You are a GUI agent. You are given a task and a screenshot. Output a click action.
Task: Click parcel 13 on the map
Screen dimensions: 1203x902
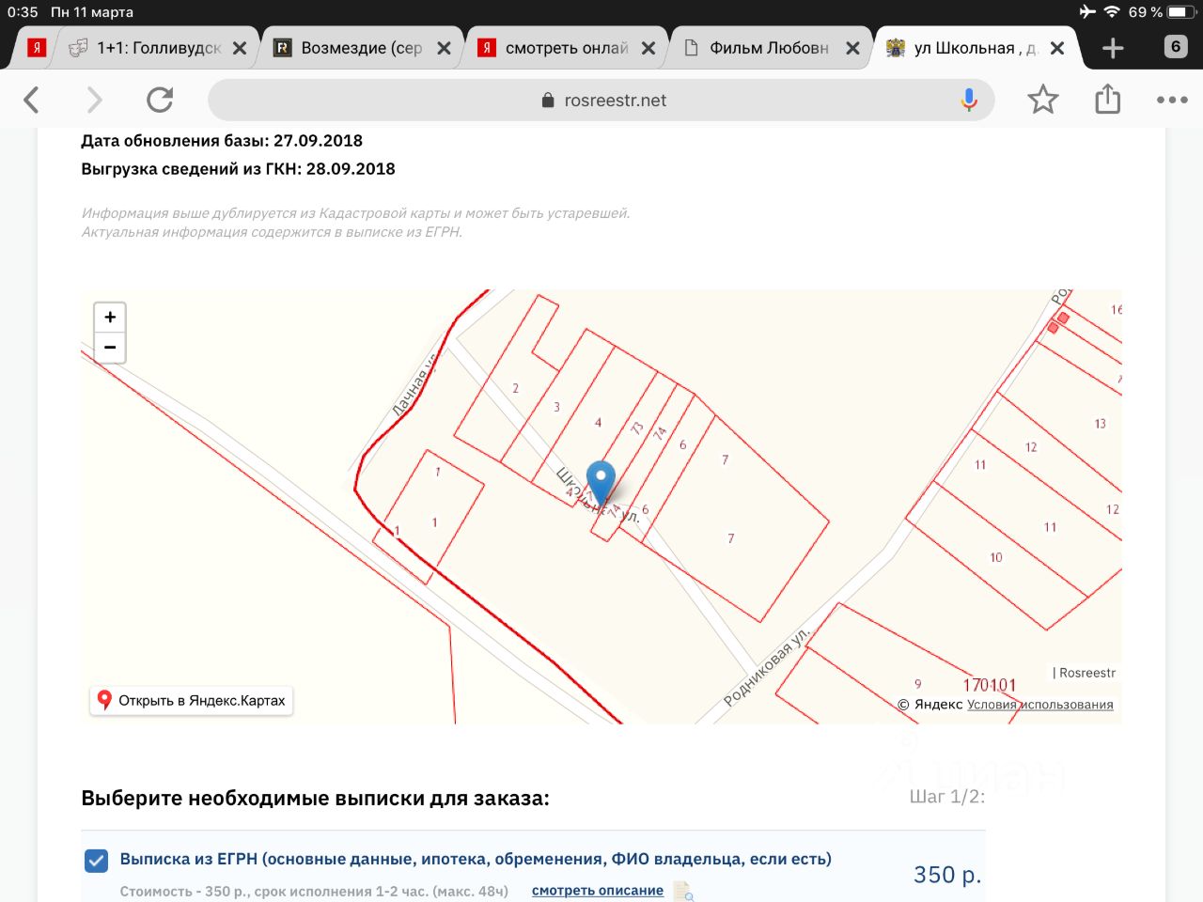(x=1100, y=424)
